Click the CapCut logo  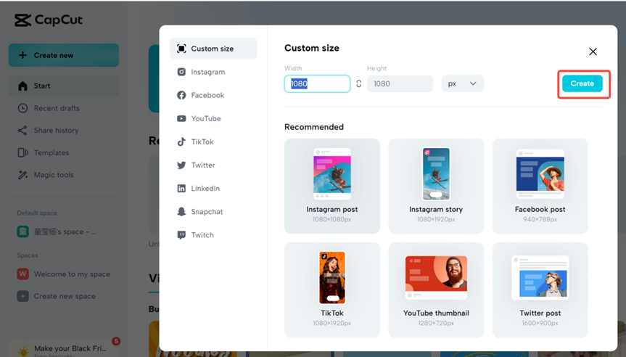point(49,20)
